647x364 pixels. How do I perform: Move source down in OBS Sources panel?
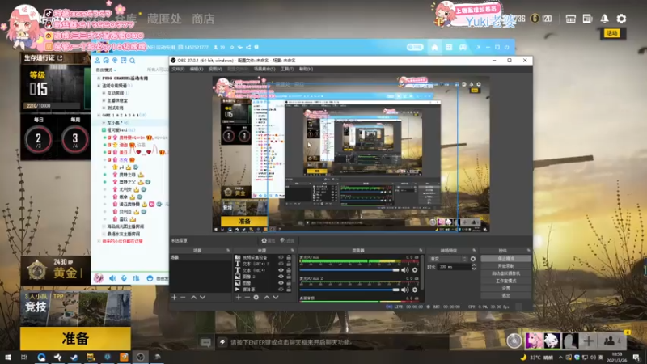pyautogui.click(x=276, y=297)
